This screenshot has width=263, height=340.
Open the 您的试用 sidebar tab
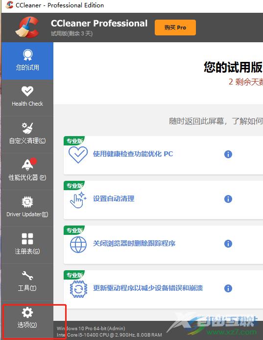[x=27, y=61]
